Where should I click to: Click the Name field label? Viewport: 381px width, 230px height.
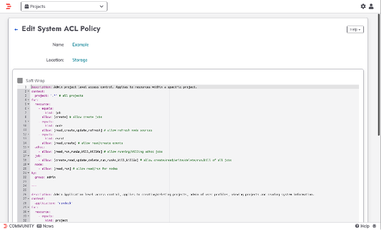click(x=58, y=44)
